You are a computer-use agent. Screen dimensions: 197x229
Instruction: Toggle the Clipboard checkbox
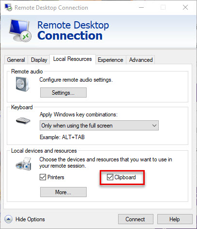tap(110, 177)
